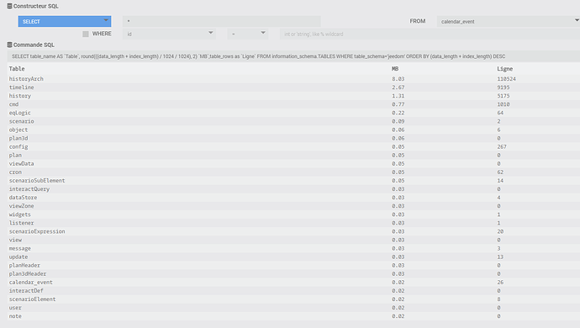Open the FROM table dropdown calendar_event

[509, 22]
